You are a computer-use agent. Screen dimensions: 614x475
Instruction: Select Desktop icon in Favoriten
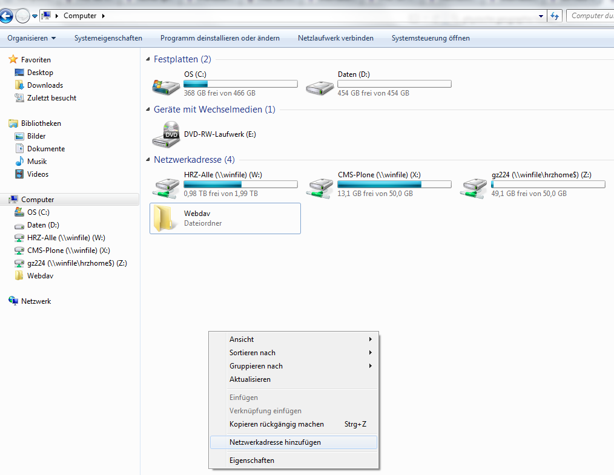coord(19,73)
